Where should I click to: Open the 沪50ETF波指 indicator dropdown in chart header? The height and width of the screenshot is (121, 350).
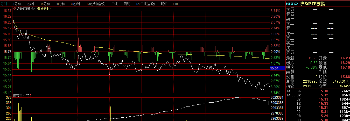point(26,9)
